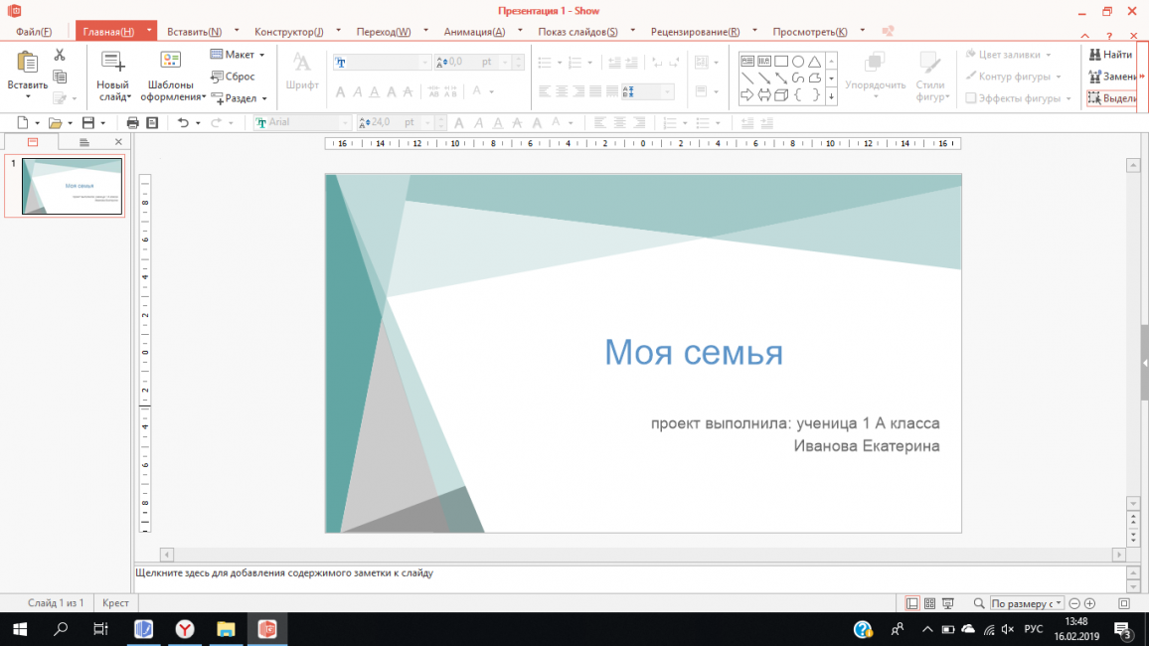Click the Undo arrow icon
Screen dimensions: 1149x646
pyautogui.click(x=182, y=123)
